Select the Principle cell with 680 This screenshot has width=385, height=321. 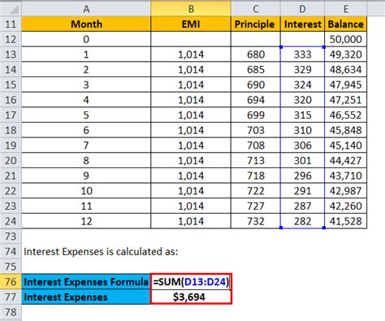click(x=256, y=54)
